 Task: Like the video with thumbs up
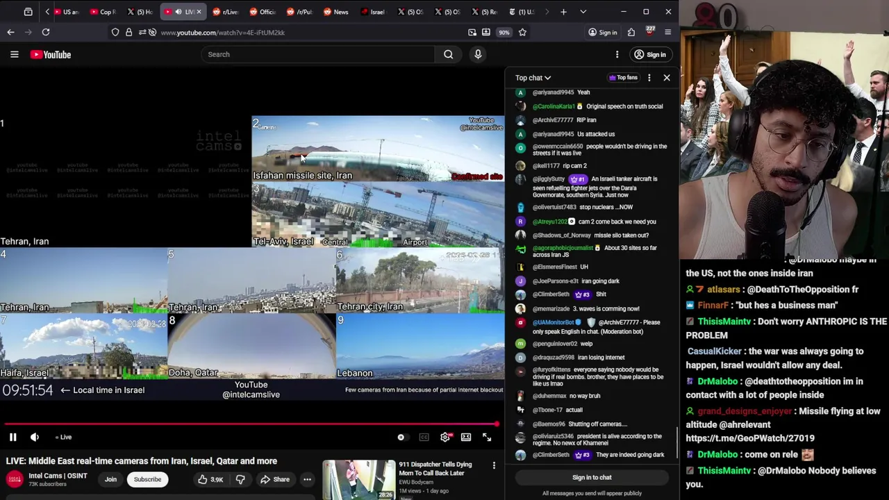point(209,479)
